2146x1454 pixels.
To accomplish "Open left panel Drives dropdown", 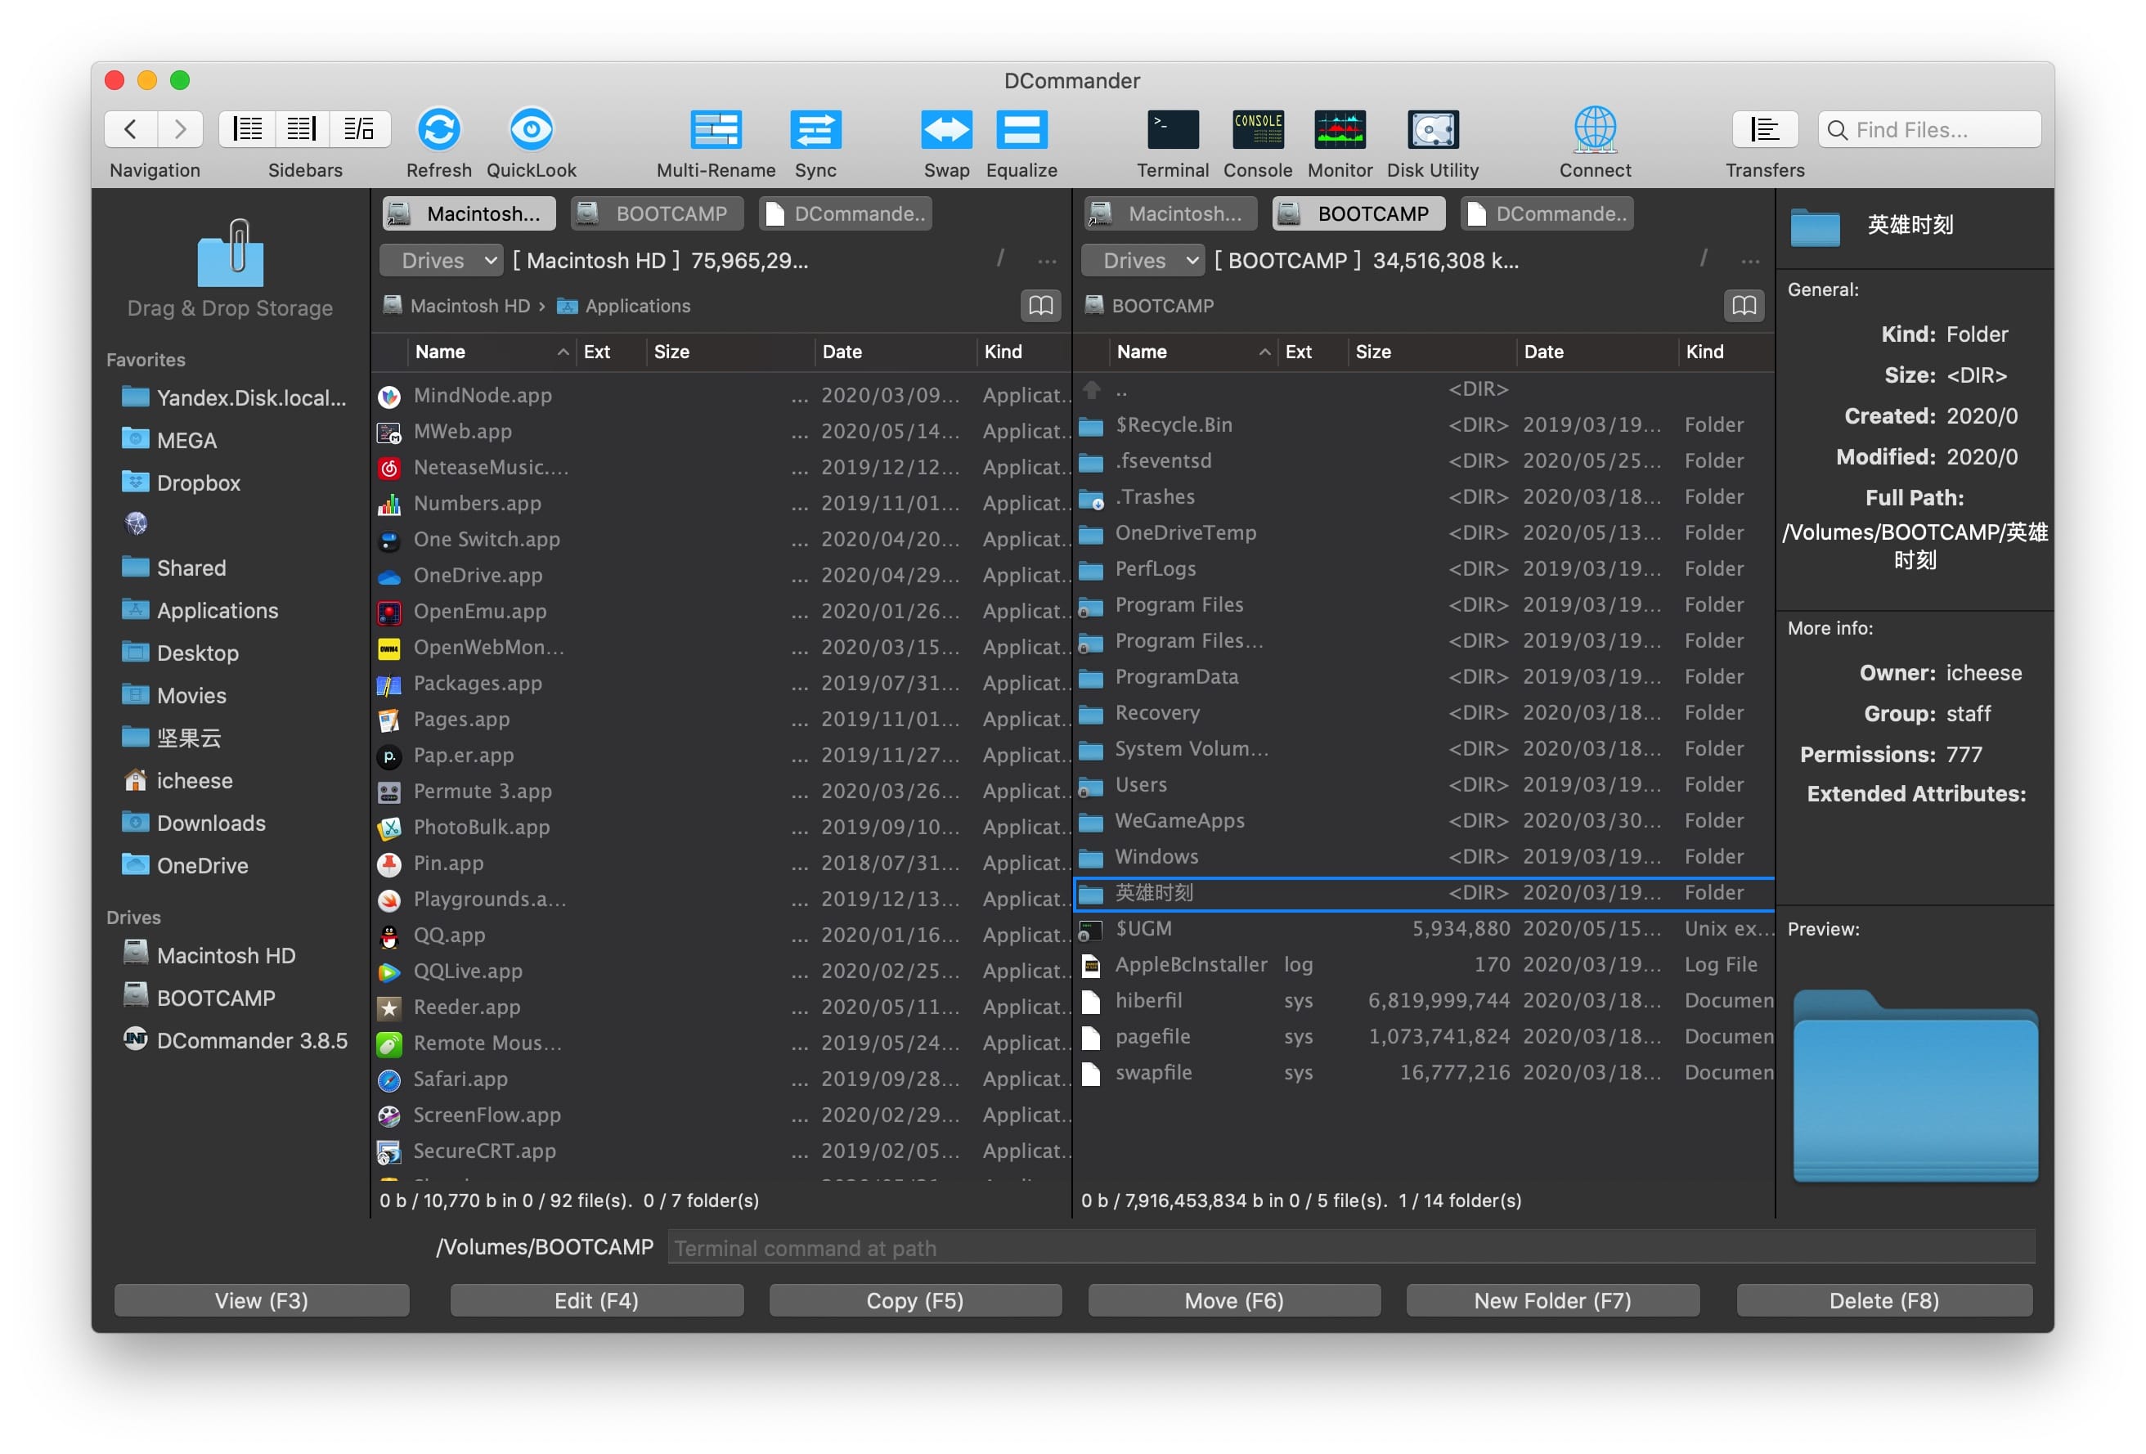I will tap(442, 261).
